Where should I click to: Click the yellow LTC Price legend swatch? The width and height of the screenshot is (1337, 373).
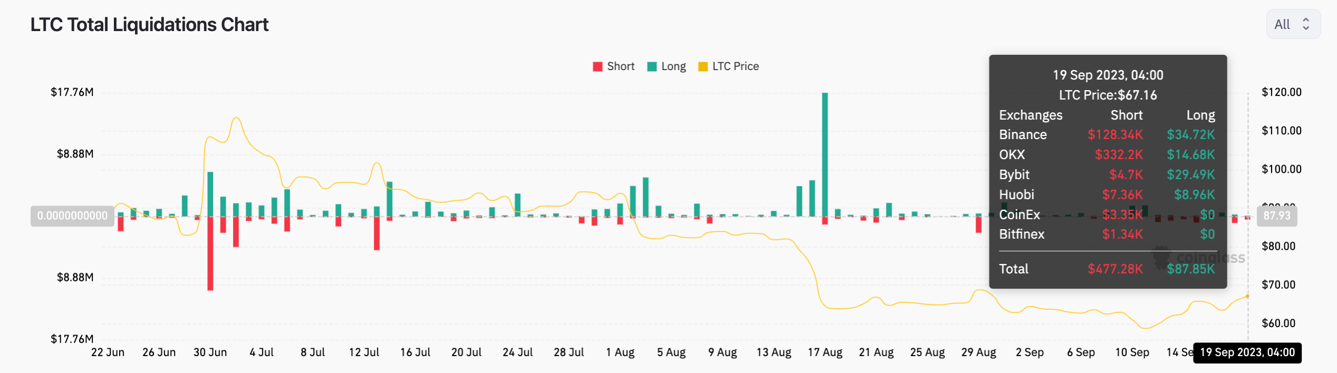pyautogui.click(x=703, y=66)
